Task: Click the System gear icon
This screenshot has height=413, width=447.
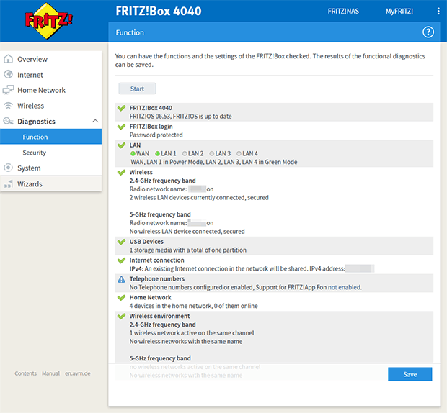Action: point(8,168)
